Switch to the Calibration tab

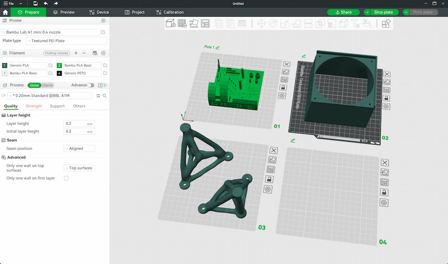pos(170,12)
